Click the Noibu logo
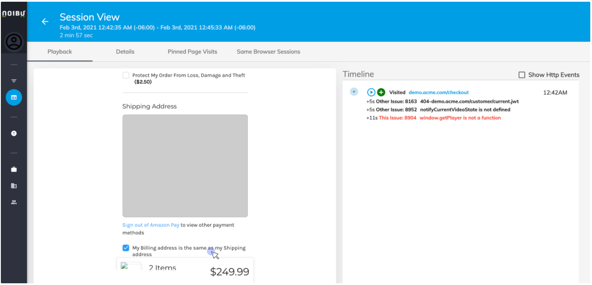 point(14,14)
